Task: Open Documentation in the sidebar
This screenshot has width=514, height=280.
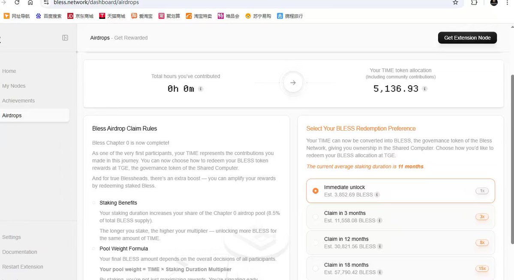Action: coord(20,252)
